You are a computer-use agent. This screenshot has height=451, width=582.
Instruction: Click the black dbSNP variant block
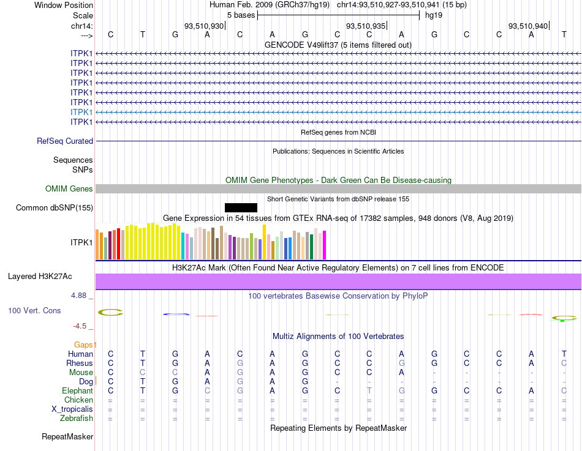(241, 207)
